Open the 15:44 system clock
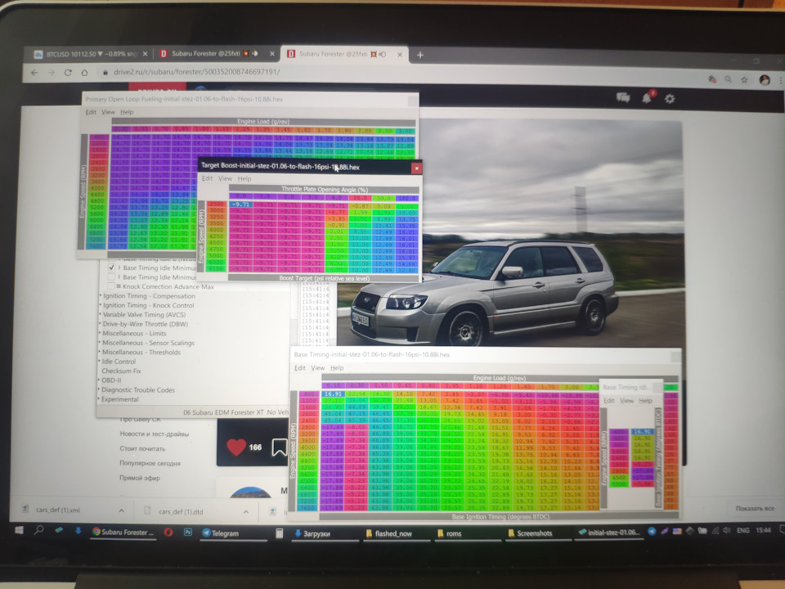 coord(764,530)
